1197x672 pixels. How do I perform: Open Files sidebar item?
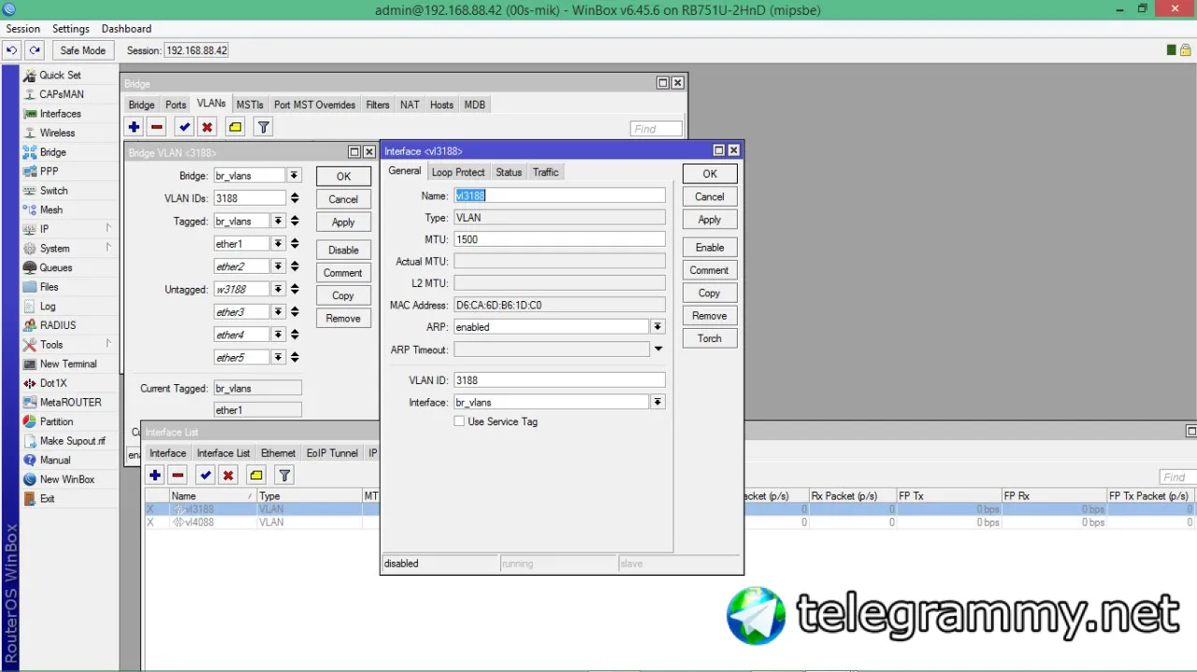[49, 287]
